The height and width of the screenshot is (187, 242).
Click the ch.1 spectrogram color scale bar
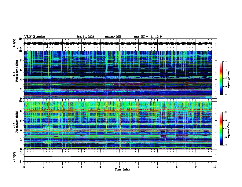tap(221, 78)
